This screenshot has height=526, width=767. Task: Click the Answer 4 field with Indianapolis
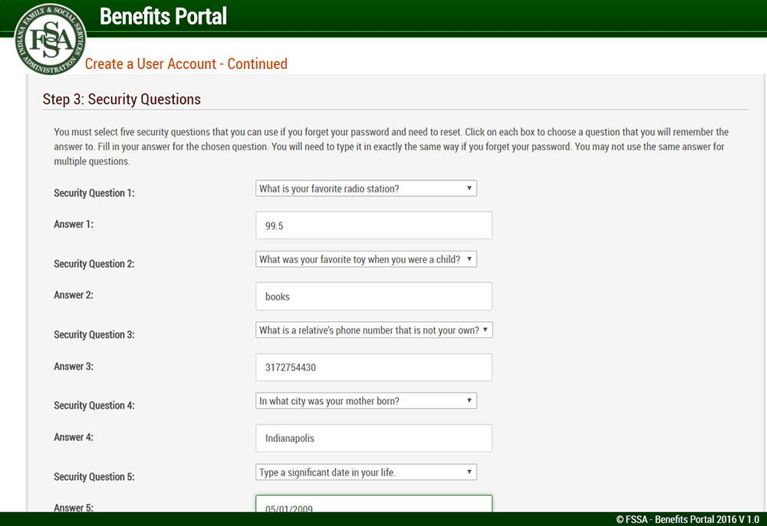click(x=374, y=438)
